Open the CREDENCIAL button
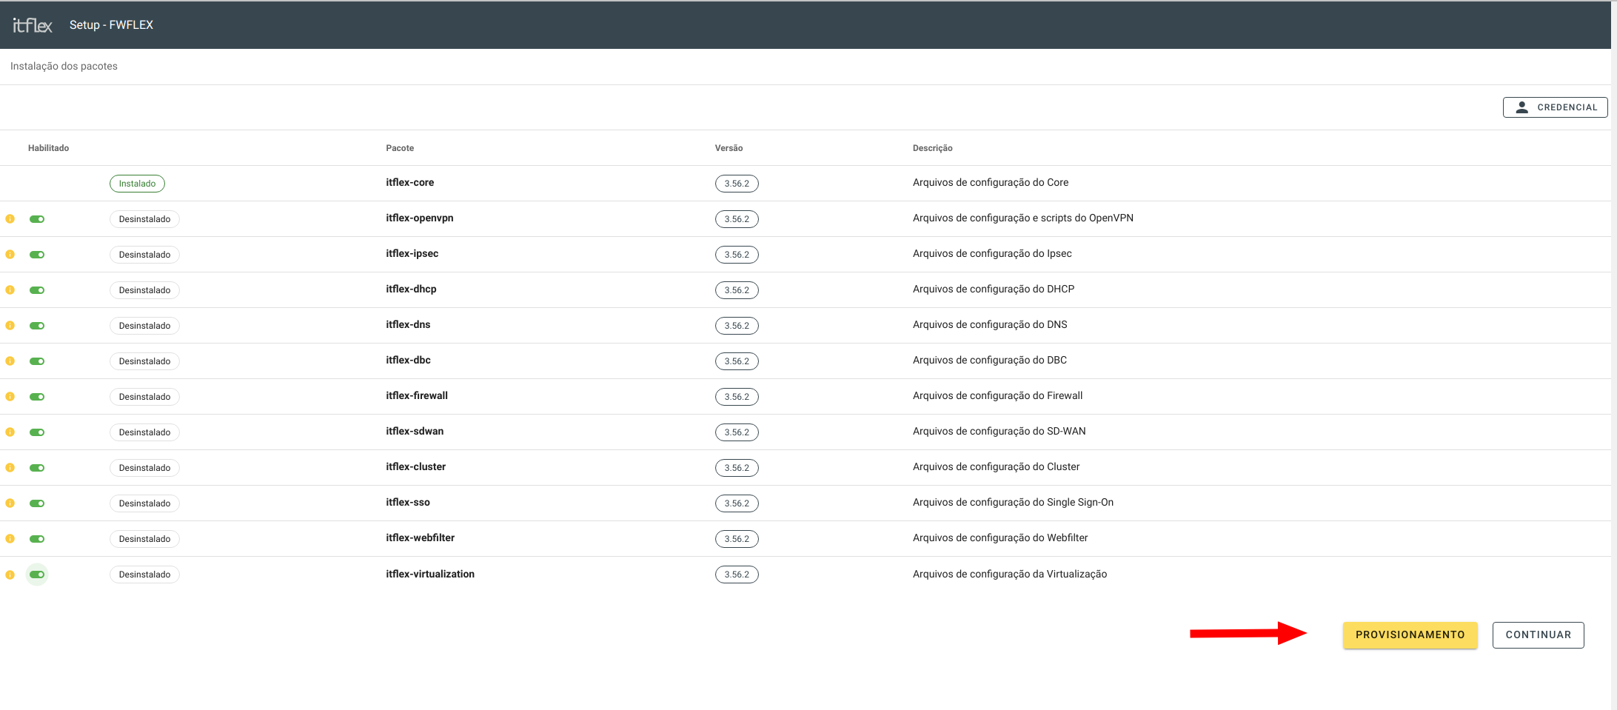This screenshot has height=710, width=1617. click(x=1555, y=107)
